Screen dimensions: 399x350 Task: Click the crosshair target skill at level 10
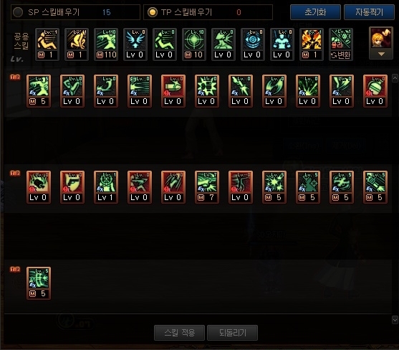point(194,44)
